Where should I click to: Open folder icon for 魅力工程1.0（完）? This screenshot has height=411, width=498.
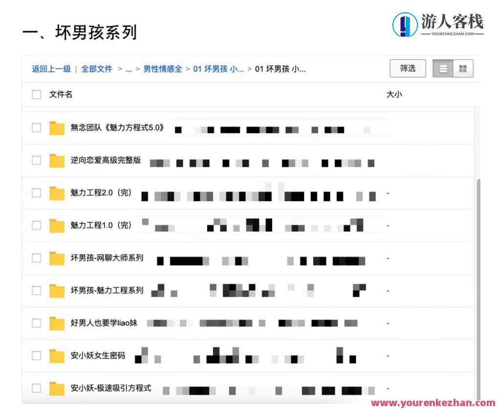coord(57,226)
